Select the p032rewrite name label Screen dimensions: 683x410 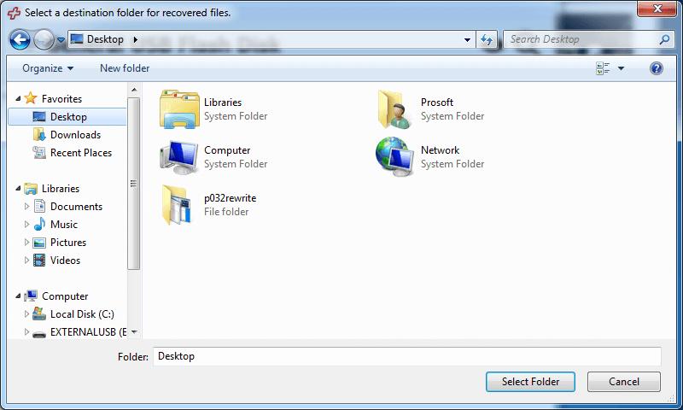pyautogui.click(x=230, y=198)
